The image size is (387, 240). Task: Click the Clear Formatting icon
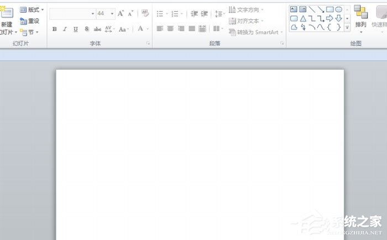145,13
